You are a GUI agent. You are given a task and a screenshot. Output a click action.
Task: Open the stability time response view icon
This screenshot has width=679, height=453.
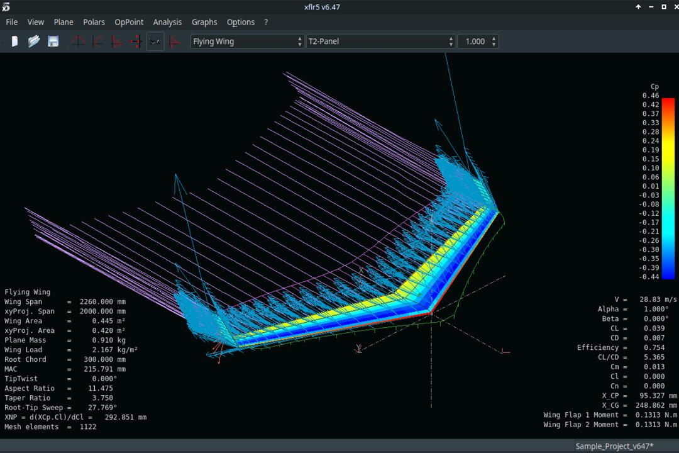click(116, 42)
